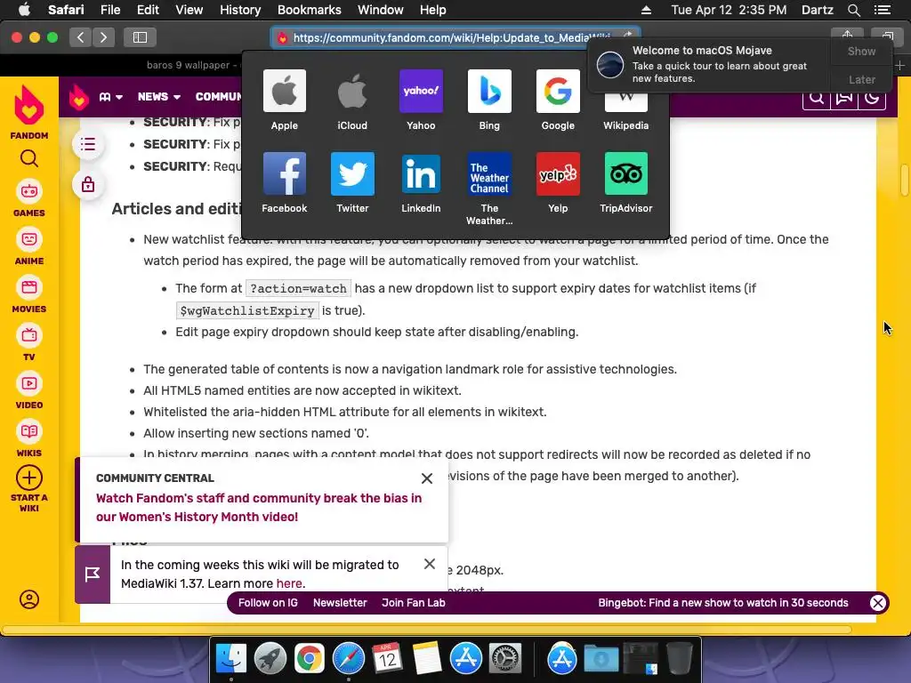911x683 pixels.
Task: Open System Preferences from the Dock
Action: coord(505,658)
